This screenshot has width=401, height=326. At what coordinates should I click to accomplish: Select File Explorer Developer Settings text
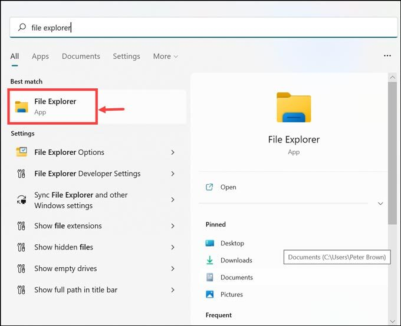(x=87, y=174)
